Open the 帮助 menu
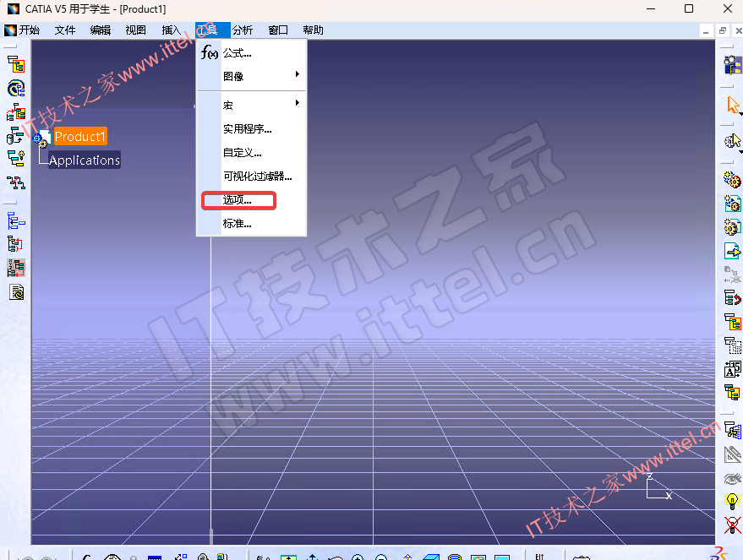743x560 pixels. click(314, 30)
